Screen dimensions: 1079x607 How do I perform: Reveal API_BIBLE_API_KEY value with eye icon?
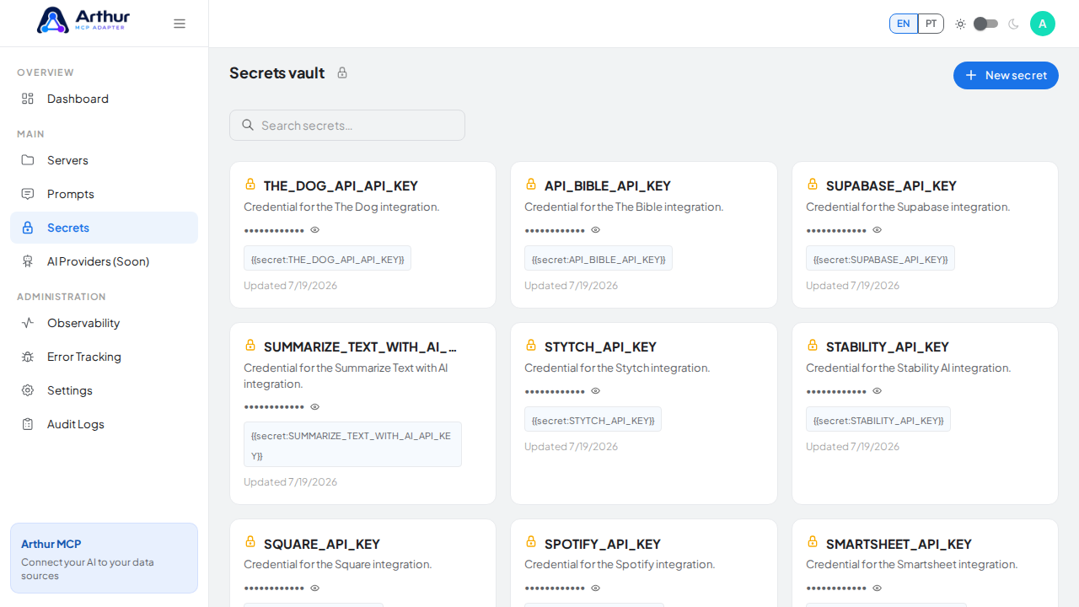tap(596, 229)
